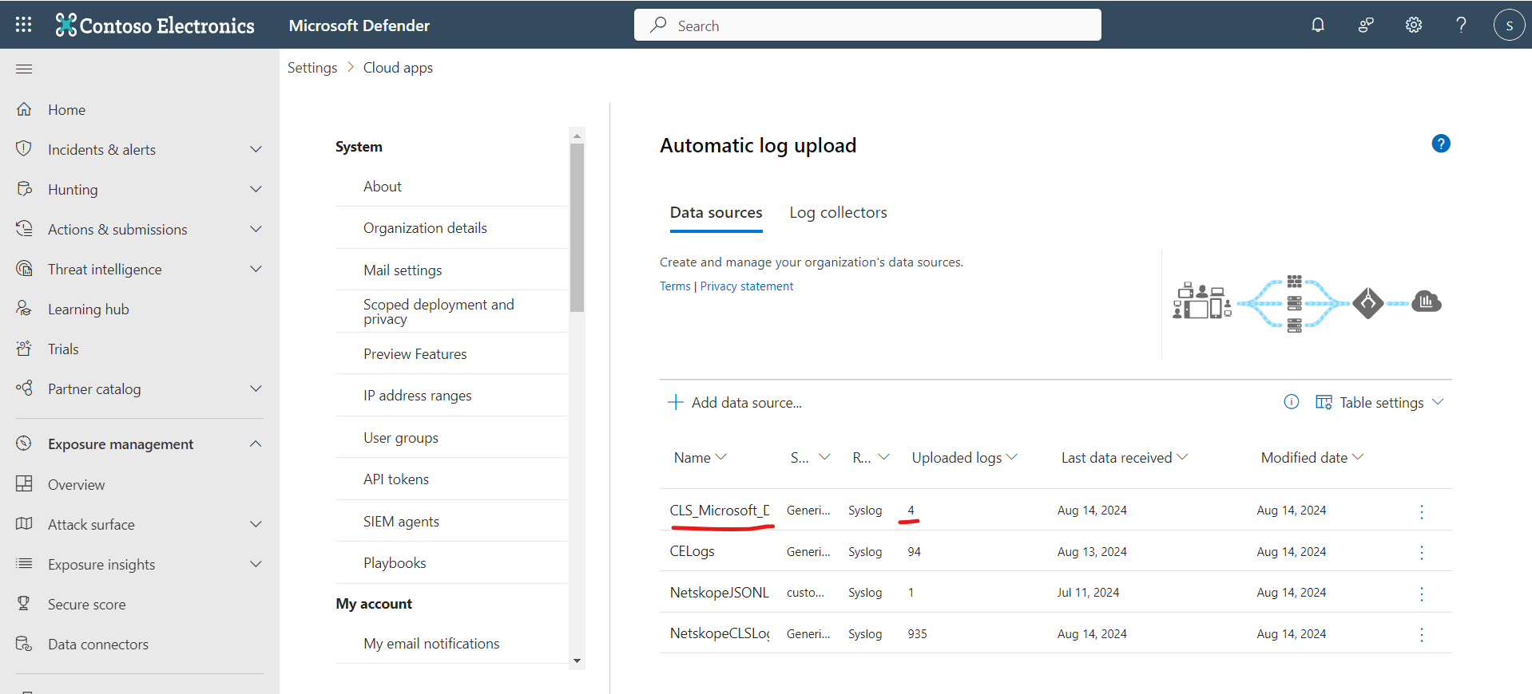This screenshot has width=1532, height=694.
Task: Click the Hunting icon
Action: pos(24,189)
